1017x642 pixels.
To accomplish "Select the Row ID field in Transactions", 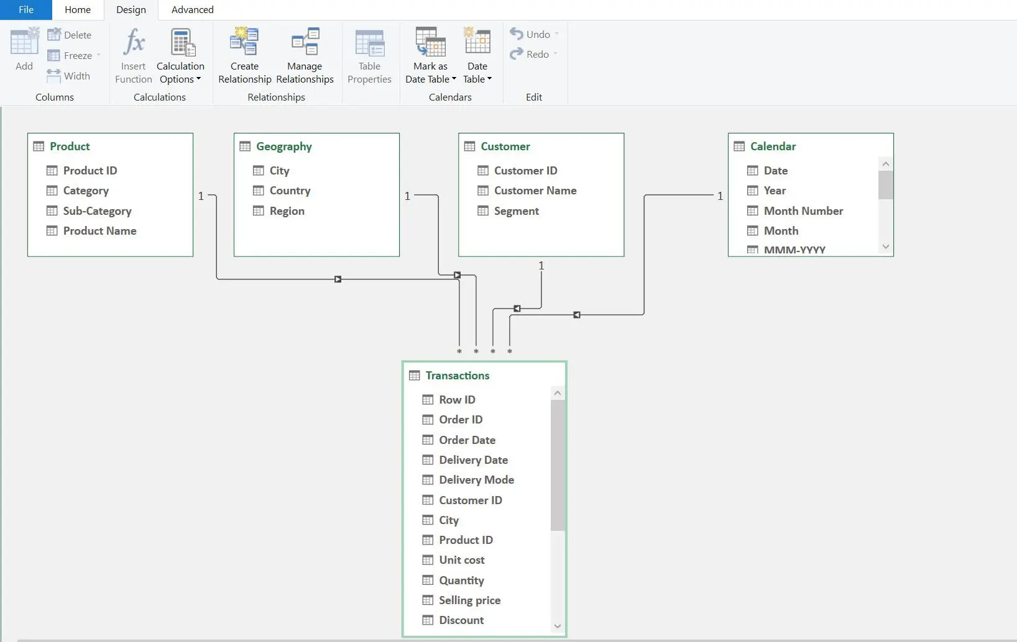I will tap(457, 400).
